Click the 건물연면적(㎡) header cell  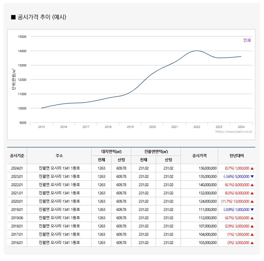[x=156, y=152]
